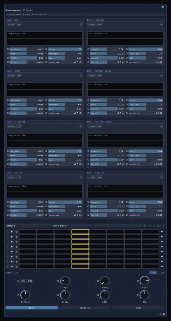Mute the first sequencer row with M

pyautogui.click(x=12, y=232)
